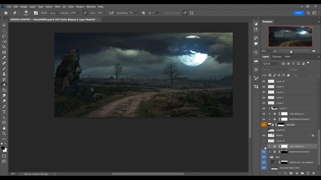This screenshot has width=321, height=180.
Task: Delete layer with trash icon
Action: [x=313, y=173]
